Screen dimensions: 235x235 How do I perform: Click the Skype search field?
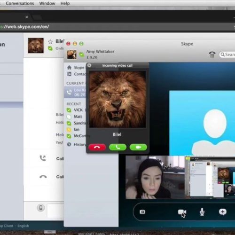tap(227, 55)
